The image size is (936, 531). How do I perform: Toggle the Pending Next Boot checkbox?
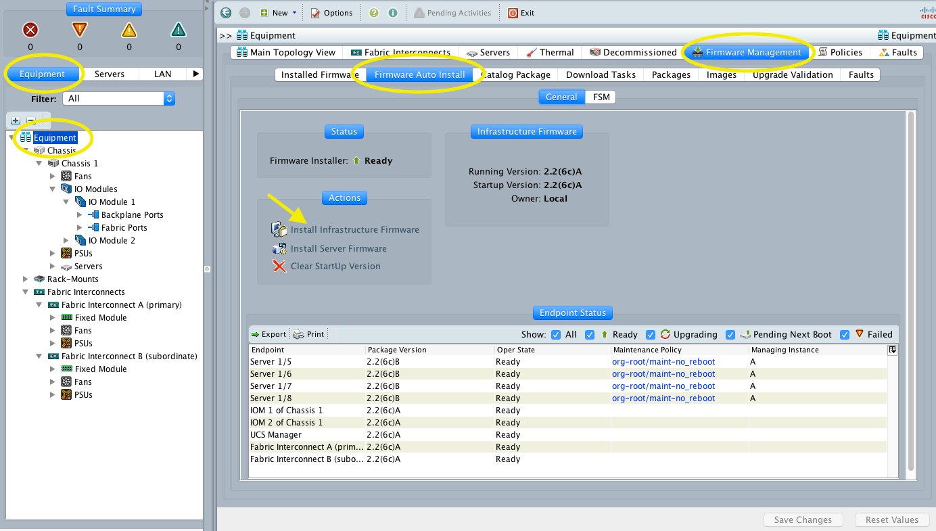coord(730,334)
